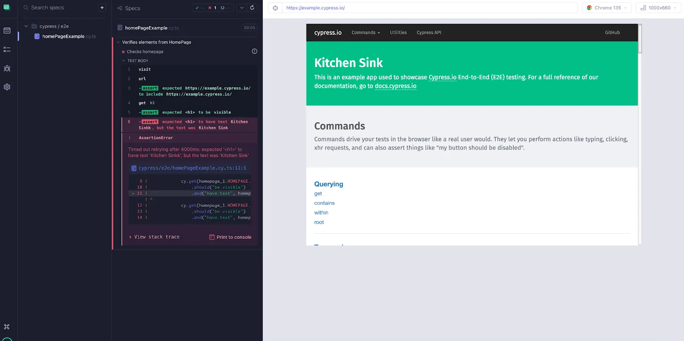Open the Specs page icon in sidebar
Image resolution: width=684 pixels, height=341 pixels.
7,31
